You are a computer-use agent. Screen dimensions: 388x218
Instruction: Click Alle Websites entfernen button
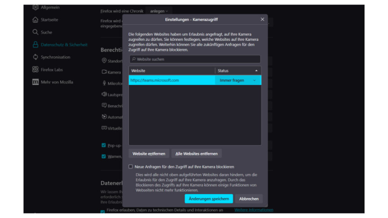click(196, 153)
